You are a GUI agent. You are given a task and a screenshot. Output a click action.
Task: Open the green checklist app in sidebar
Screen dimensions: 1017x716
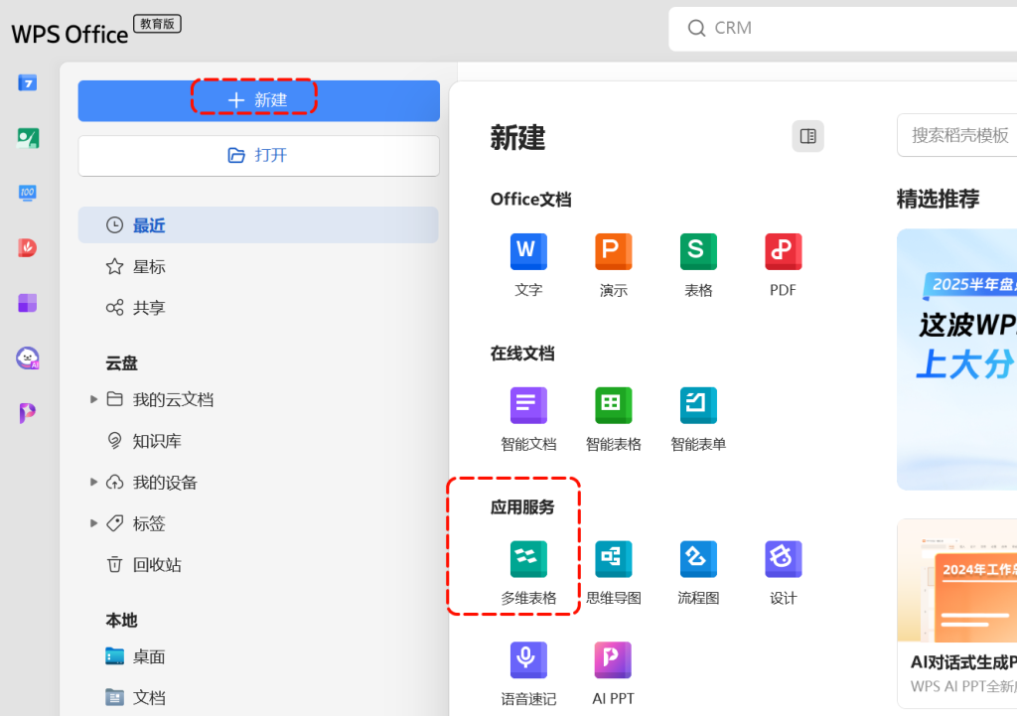point(27,137)
